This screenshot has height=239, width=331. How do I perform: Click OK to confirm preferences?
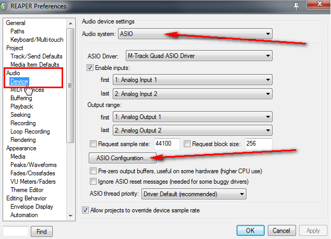tap(251, 230)
